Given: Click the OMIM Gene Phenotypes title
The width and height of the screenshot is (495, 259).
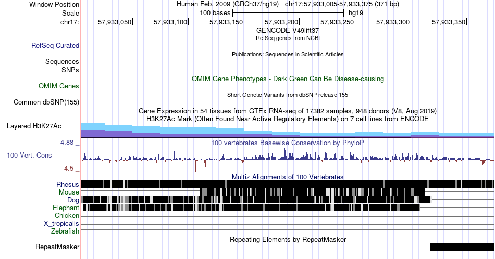Looking at the screenshot, I should pyautogui.click(x=288, y=79).
